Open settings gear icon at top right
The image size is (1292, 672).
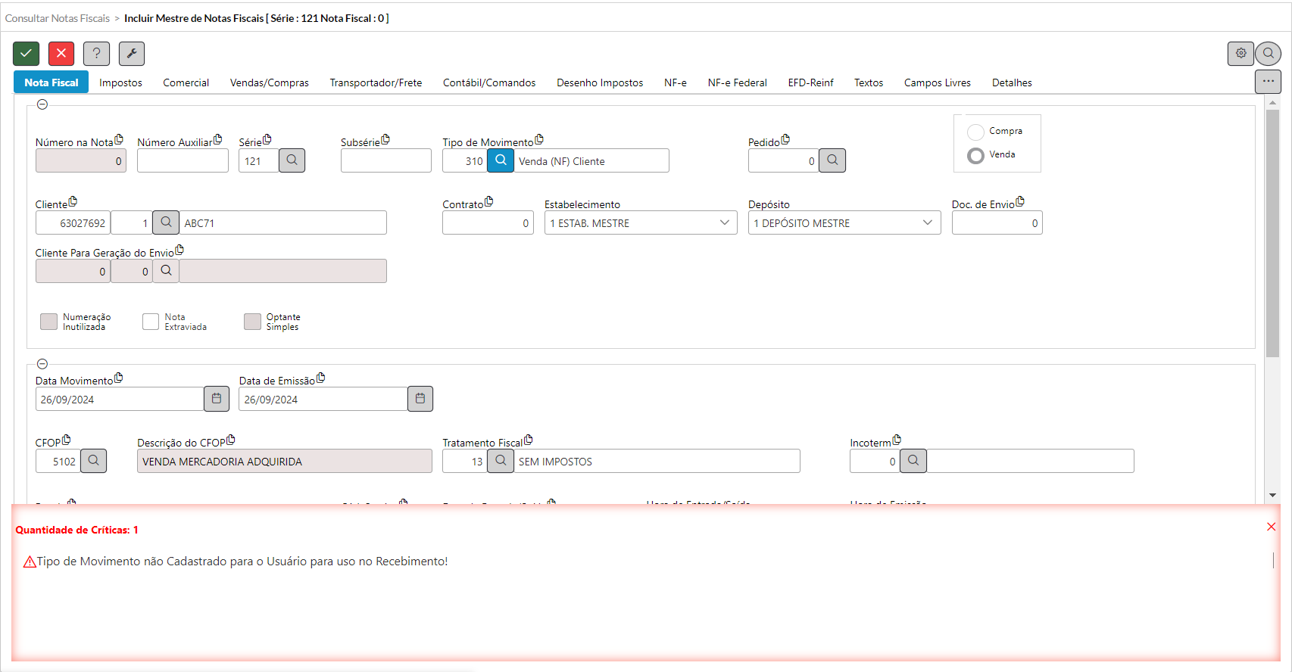[x=1241, y=54]
